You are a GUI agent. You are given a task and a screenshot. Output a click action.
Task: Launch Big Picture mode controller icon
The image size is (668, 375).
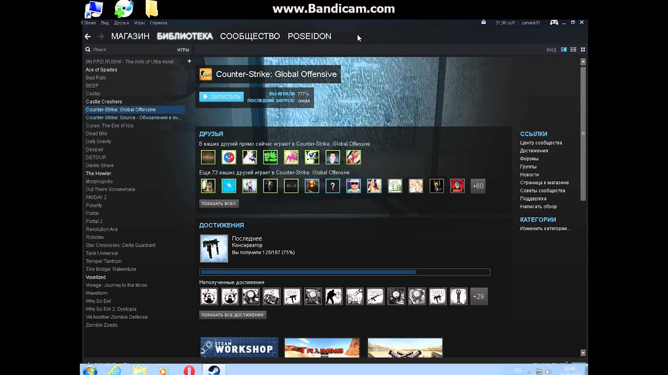(x=554, y=22)
